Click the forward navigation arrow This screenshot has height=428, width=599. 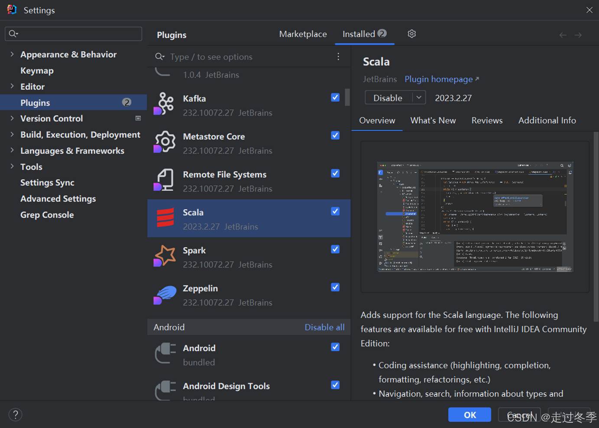[578, 35]
